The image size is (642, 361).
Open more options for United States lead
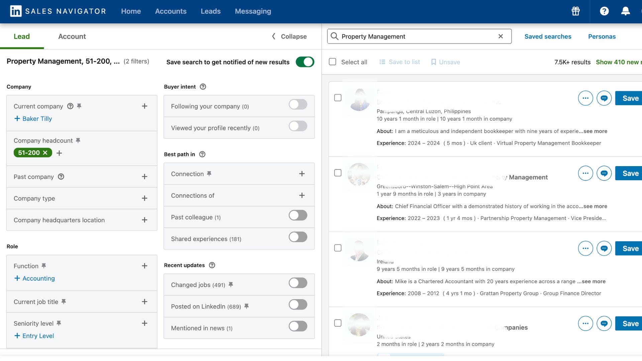click(x=585, y=324)
